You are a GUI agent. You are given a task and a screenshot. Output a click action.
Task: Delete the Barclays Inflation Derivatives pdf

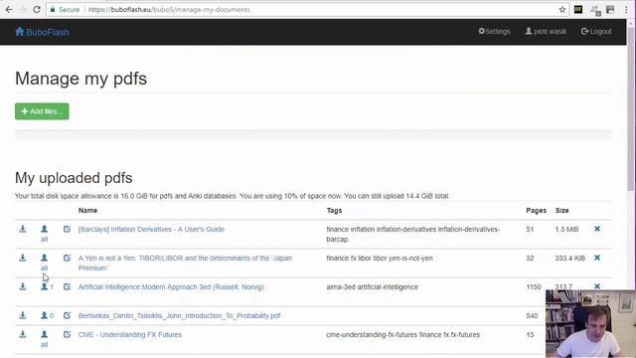pyautogui.click(x=597, y=229)
